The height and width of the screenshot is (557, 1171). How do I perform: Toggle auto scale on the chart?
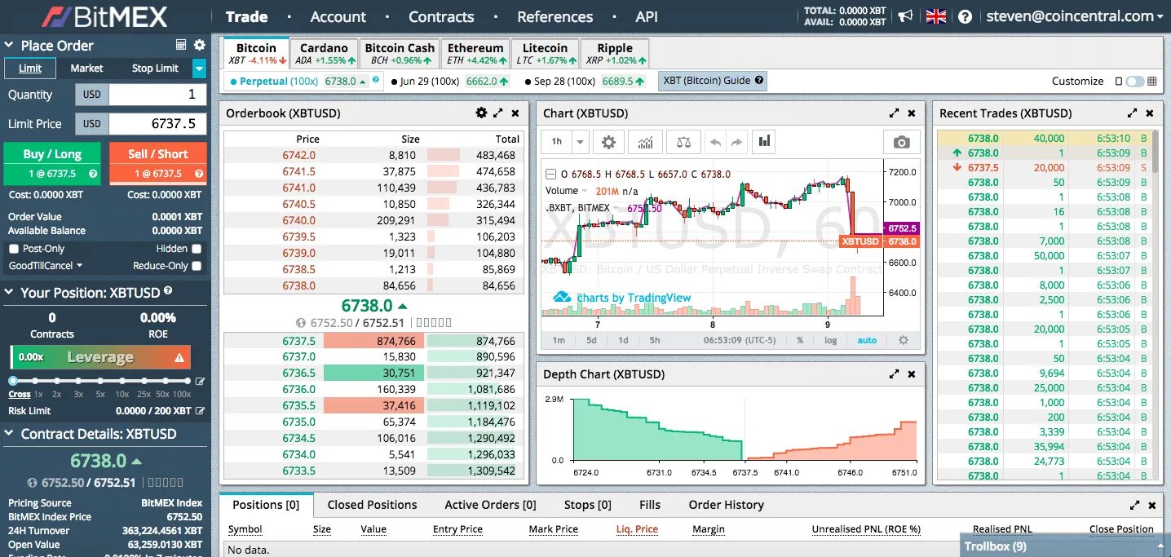(867, 340)
